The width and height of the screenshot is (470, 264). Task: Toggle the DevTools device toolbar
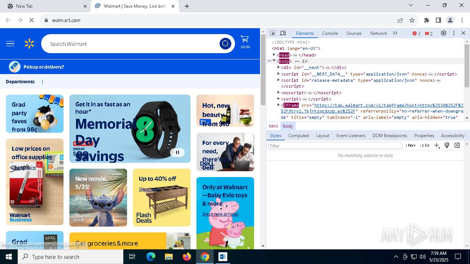(x=283, y=33)
